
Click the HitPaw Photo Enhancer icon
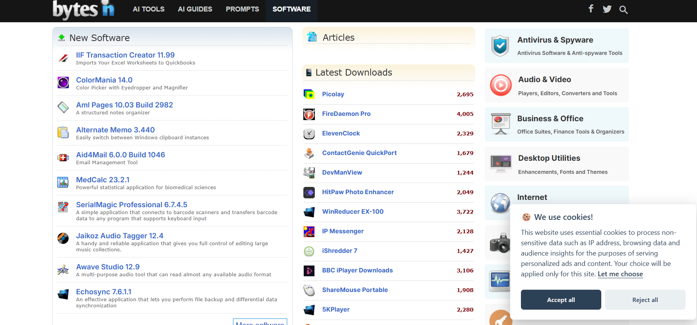[309, 192]
